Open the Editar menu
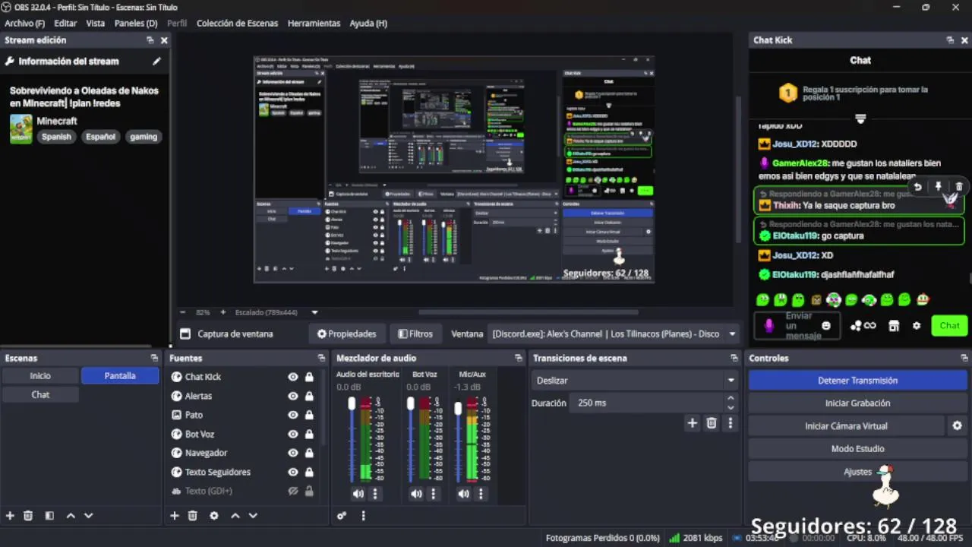The height and width of the screenshot is (547, 972). 65,24
